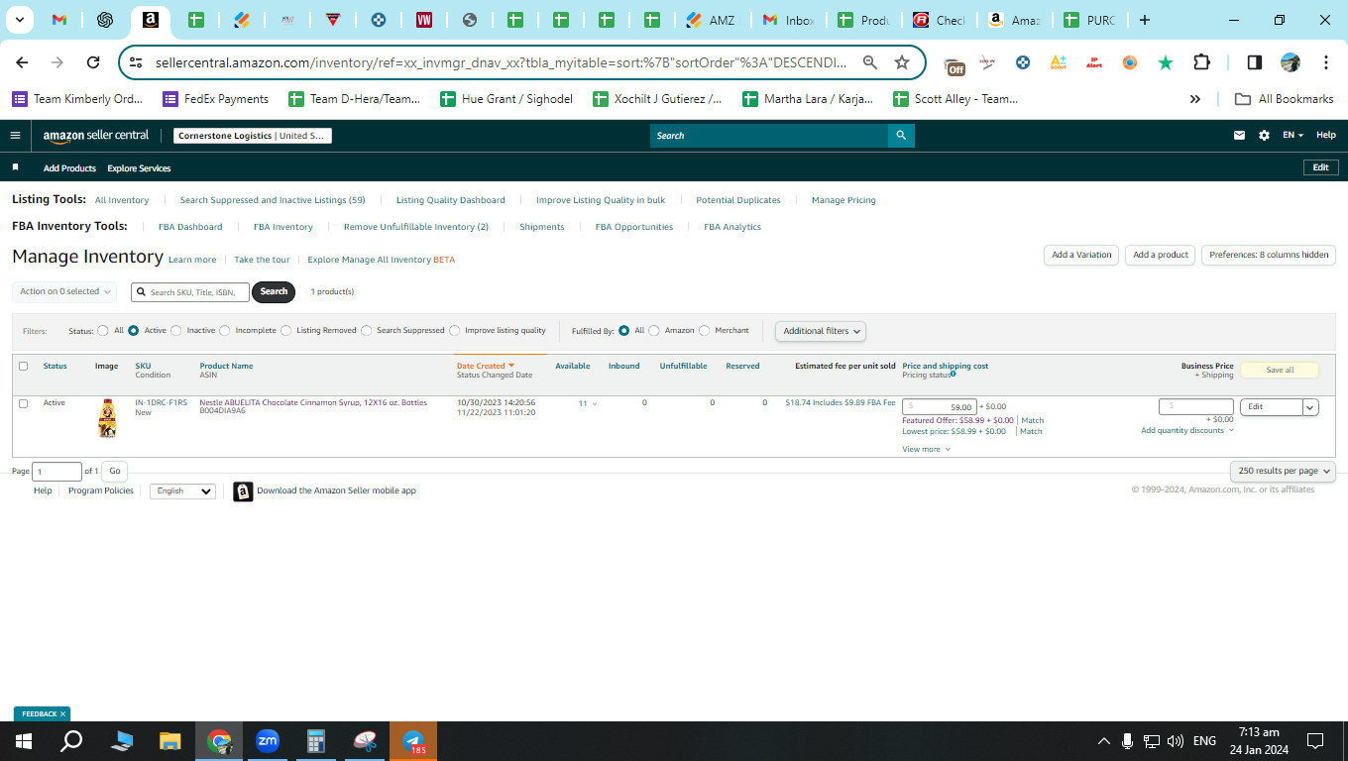
Task: Open Search Suppressed and Inactive Listings (59)
Action: 273,200
